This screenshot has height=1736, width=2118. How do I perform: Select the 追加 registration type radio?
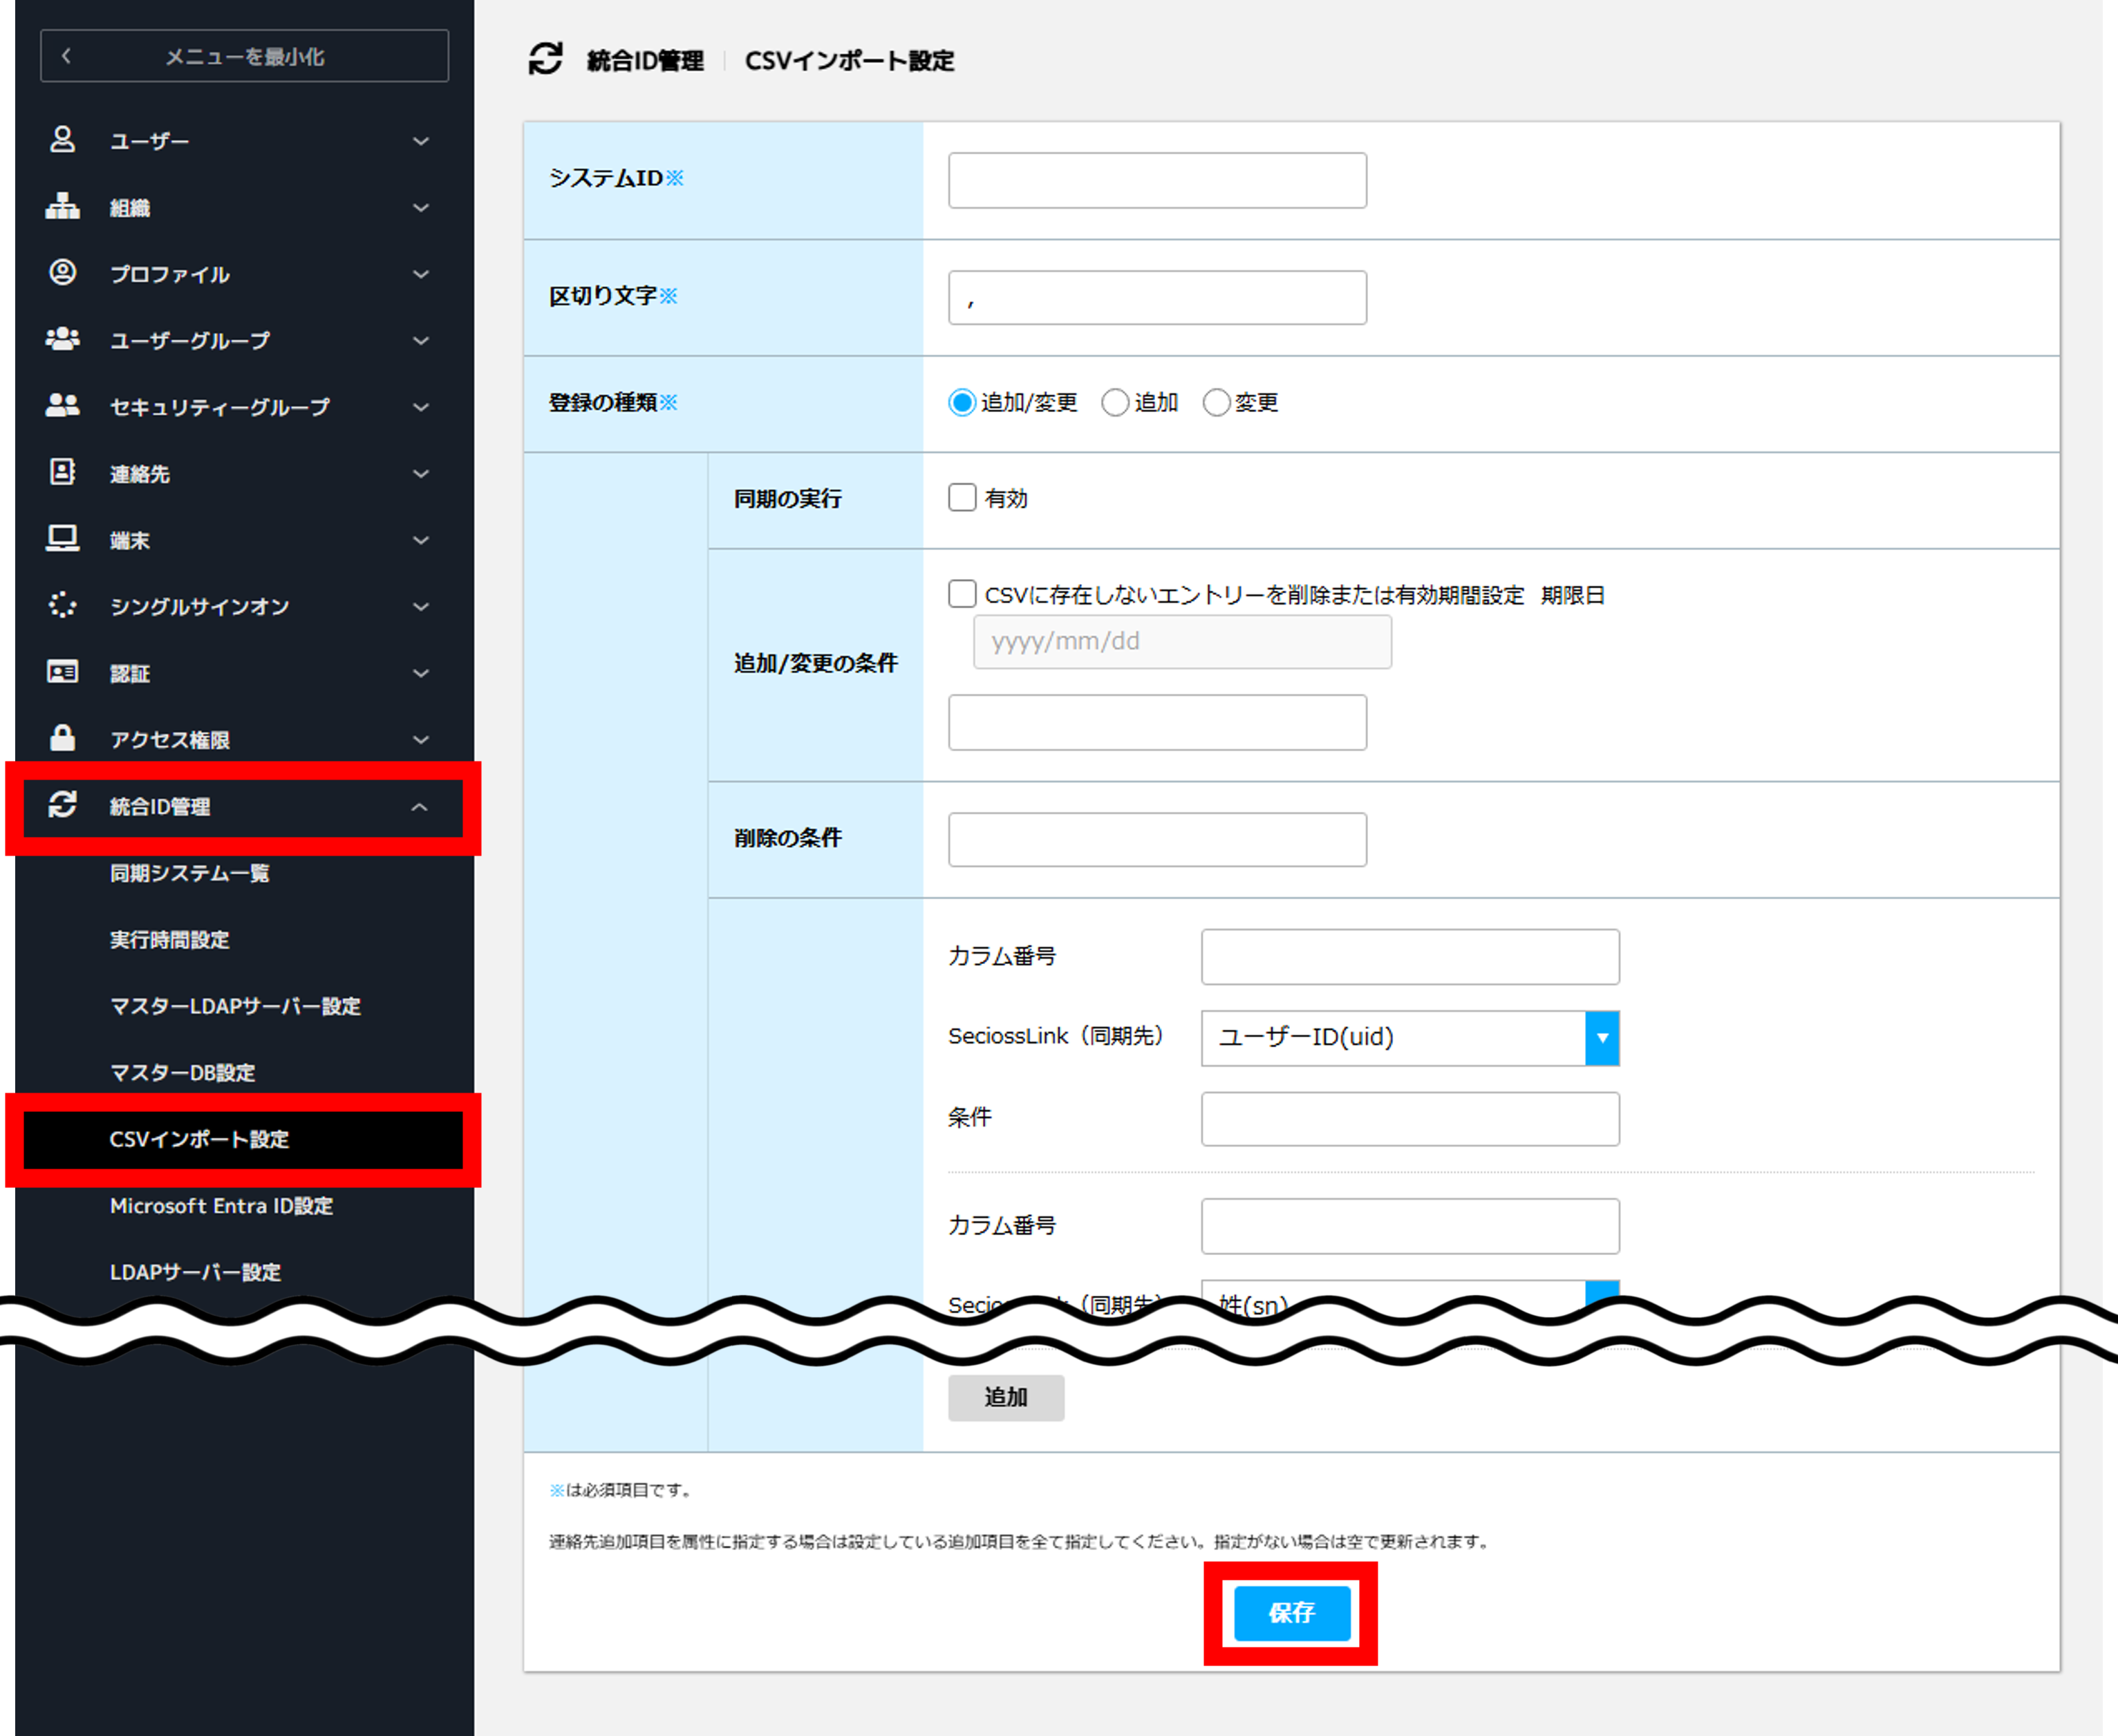(1115, 403)
